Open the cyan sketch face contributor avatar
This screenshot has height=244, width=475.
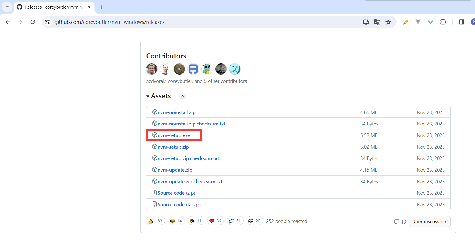click(x=235, y=69)
